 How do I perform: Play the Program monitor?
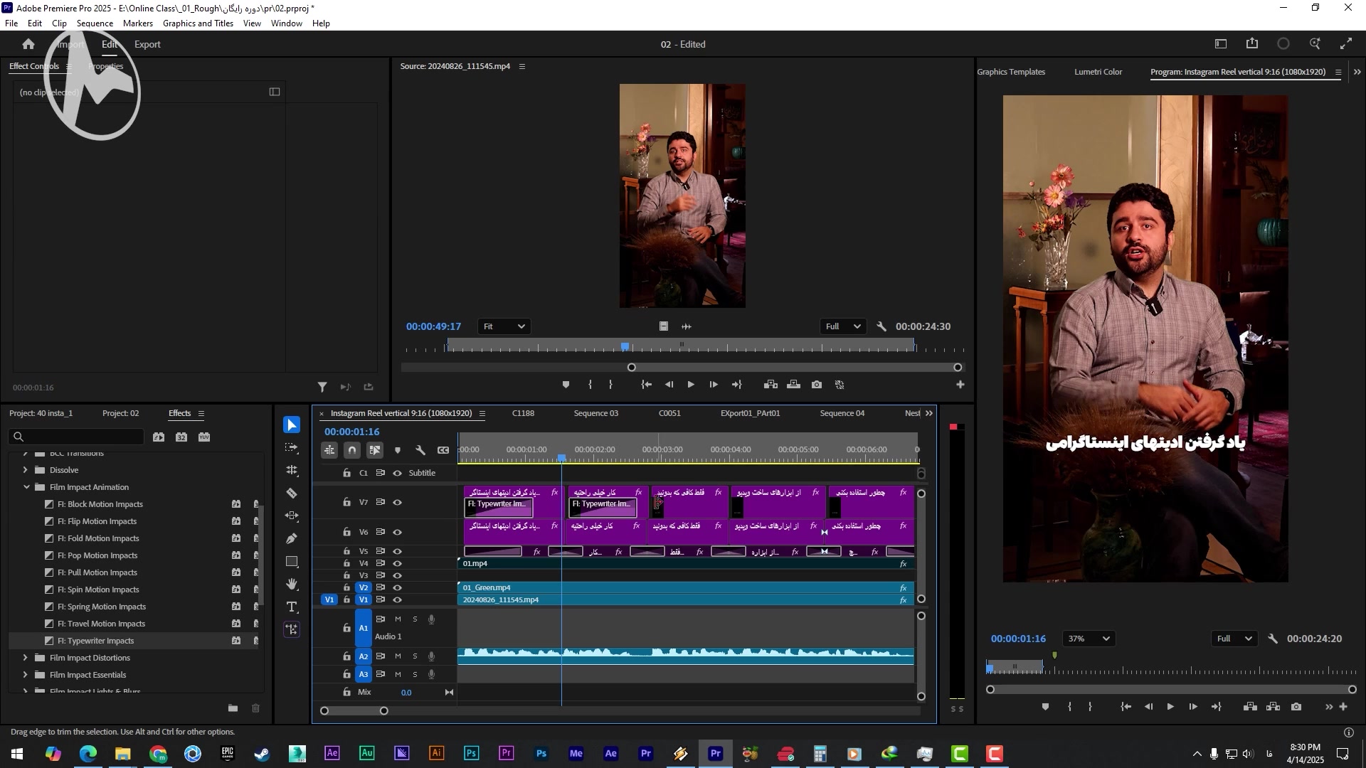1170,707
